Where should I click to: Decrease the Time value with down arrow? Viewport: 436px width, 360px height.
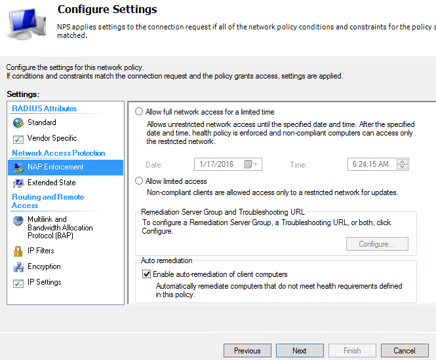tap(402, 167)
